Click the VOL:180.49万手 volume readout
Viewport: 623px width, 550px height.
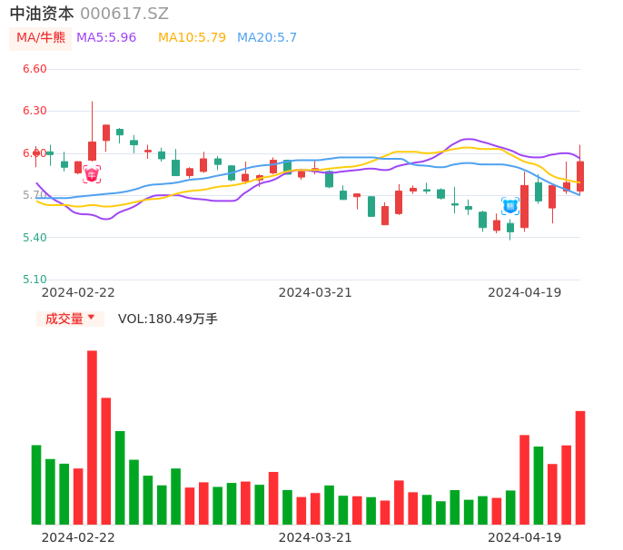point(168,319)
